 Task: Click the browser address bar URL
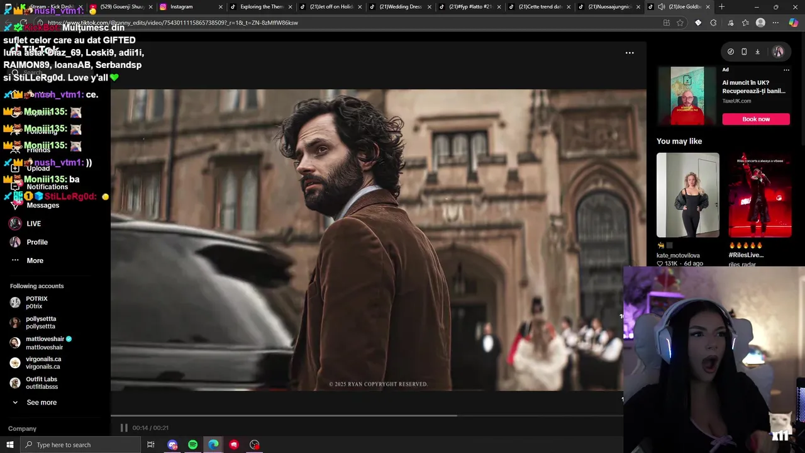point(173,23)
